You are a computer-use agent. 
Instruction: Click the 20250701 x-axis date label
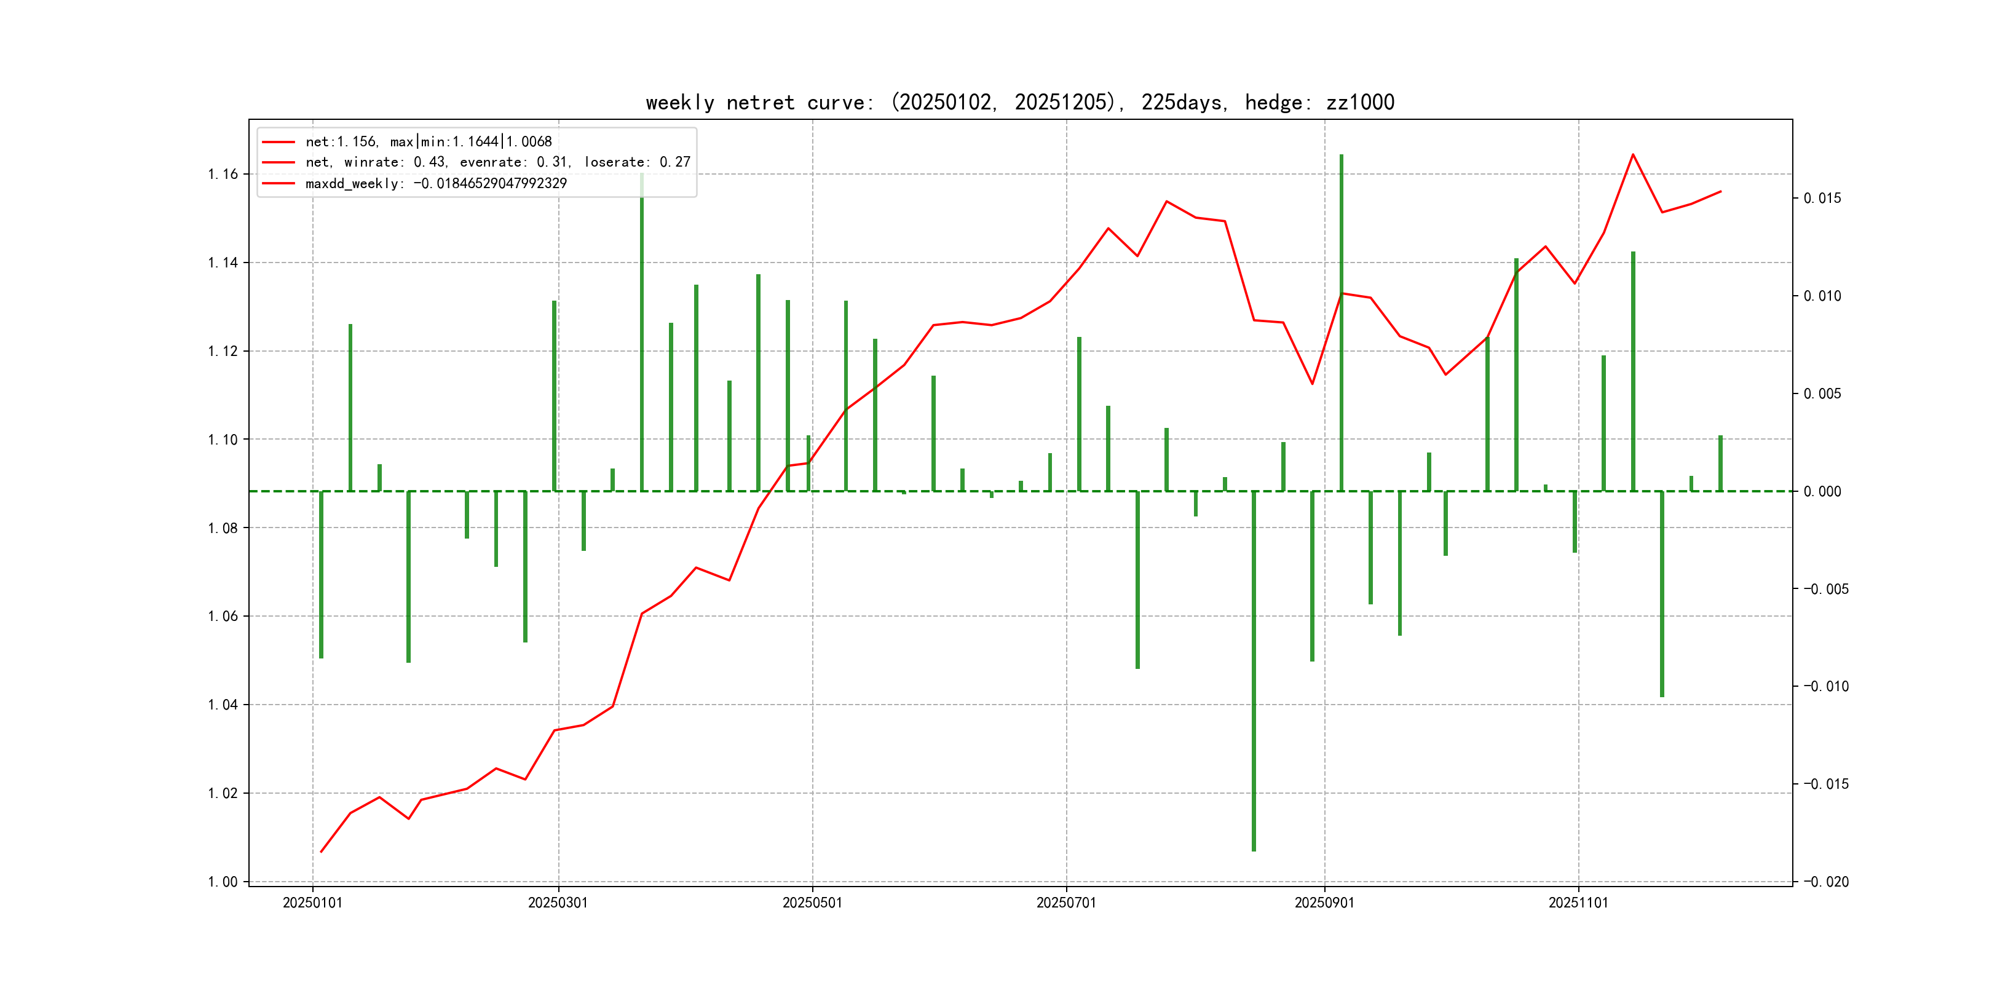coord(1065,903)
